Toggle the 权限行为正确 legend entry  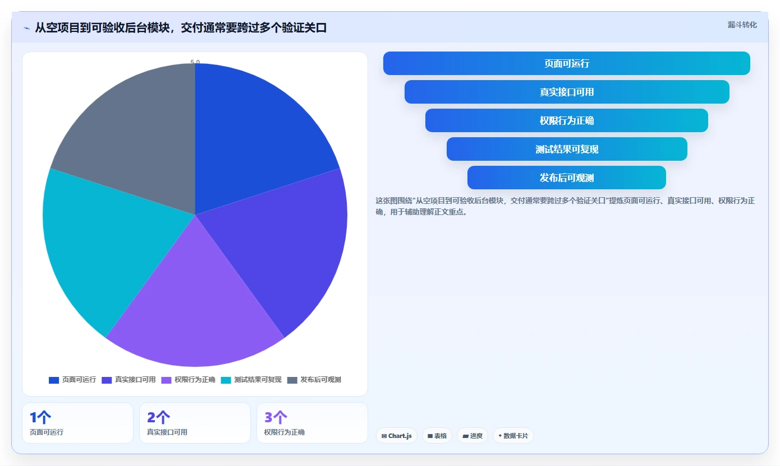pyautogui.click(x=188, y=380)
